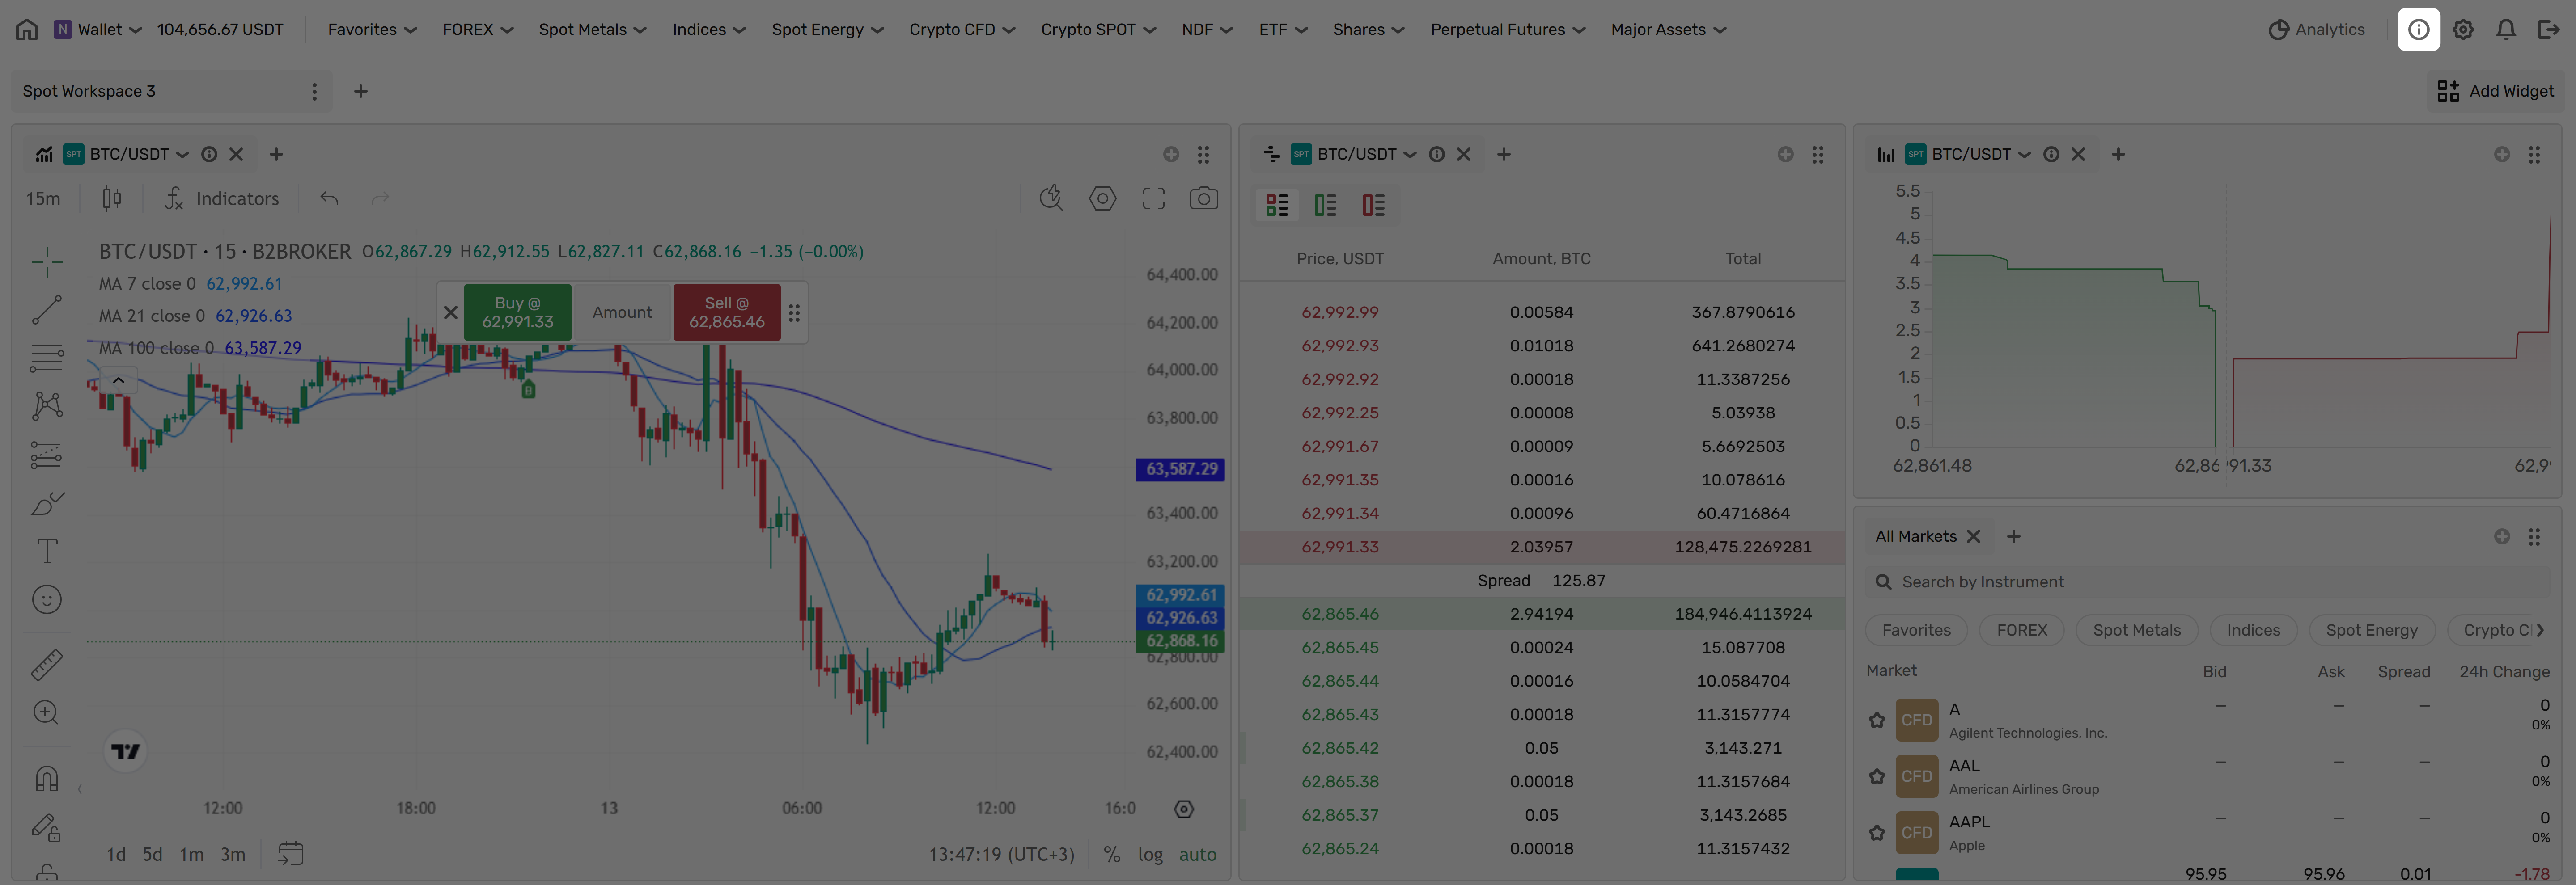Set chart range to 1d
2576x885 pixels.
pos(116,854)
